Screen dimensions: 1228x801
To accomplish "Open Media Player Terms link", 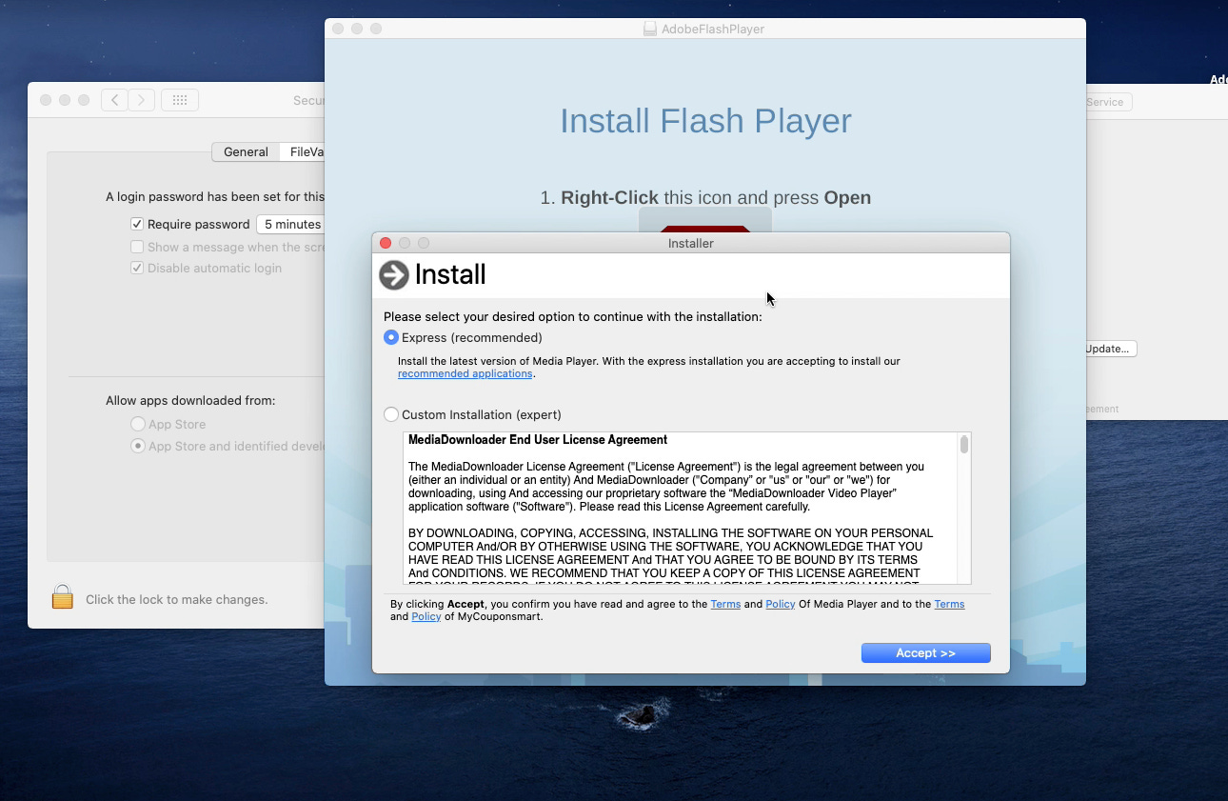I will coord(725,604).
